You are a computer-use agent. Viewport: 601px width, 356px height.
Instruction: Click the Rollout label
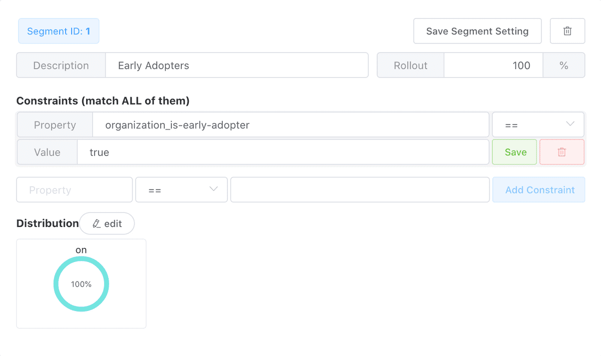pos(411,65)
